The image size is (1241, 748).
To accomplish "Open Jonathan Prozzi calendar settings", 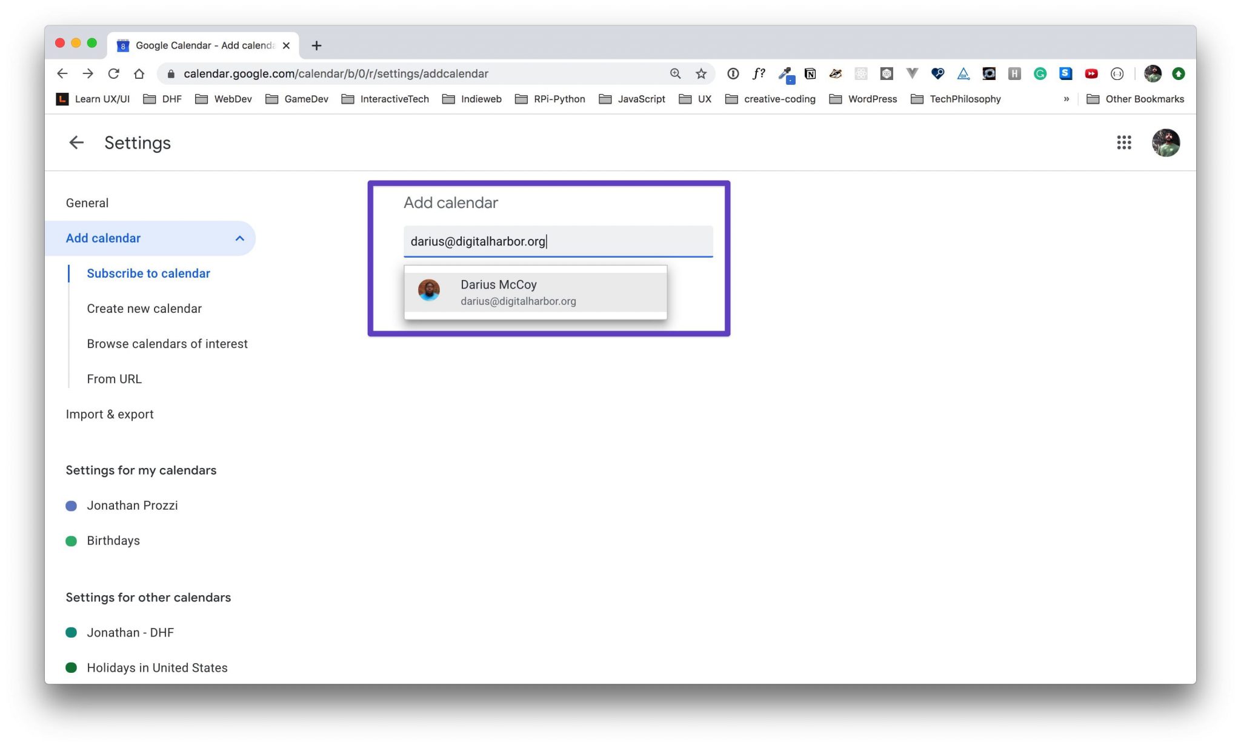I will [132, 506].
